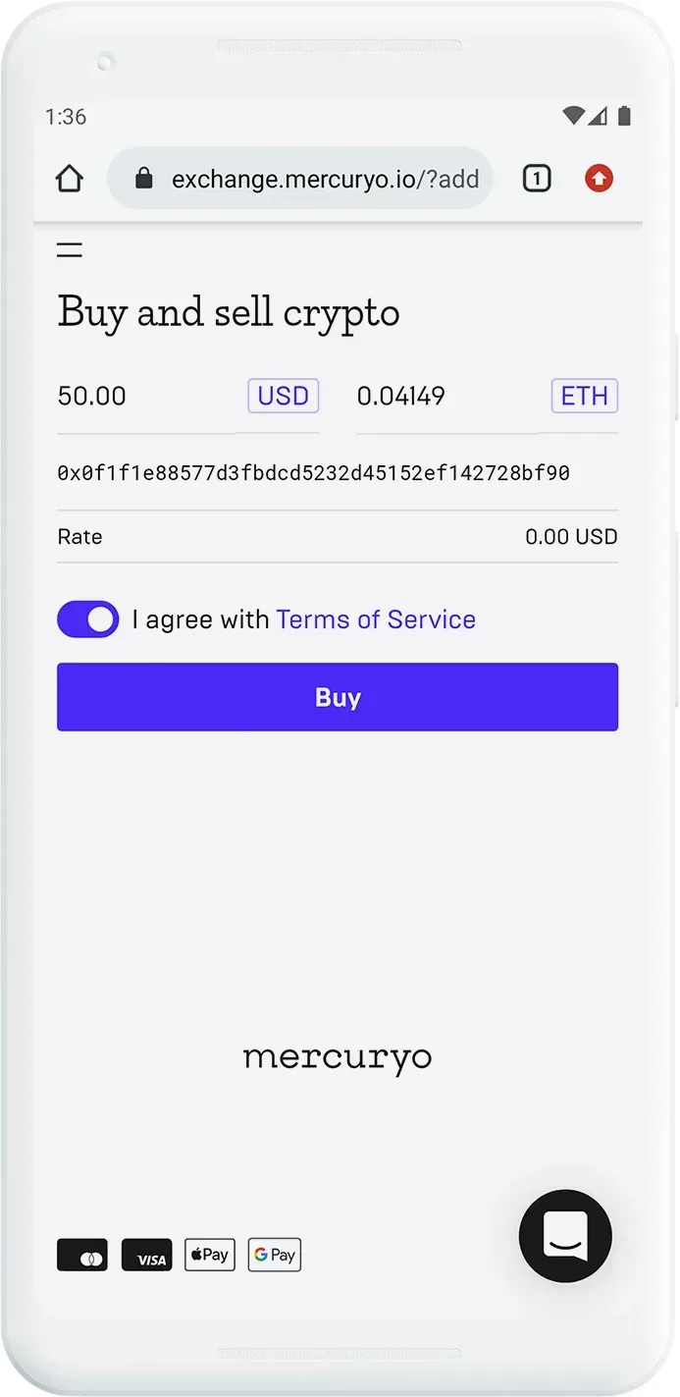
Task: Tap the padlock icon in address bar
Action: click(x=144, y=179)
